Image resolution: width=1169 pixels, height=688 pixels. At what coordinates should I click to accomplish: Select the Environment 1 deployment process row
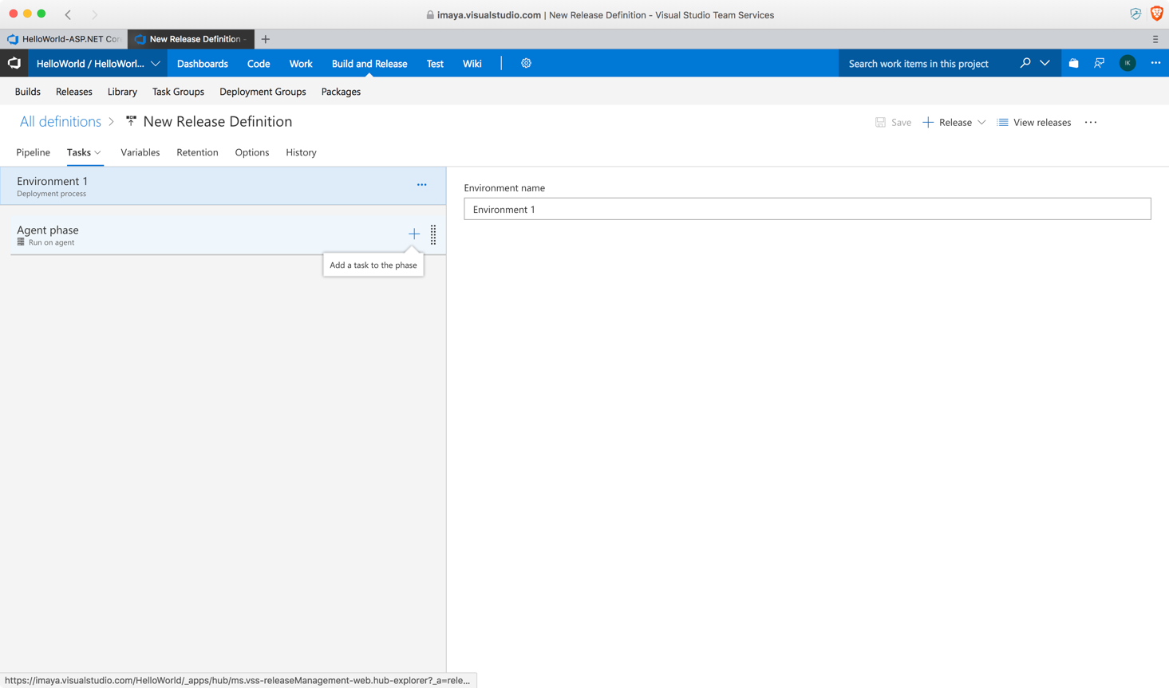(223, 186)
